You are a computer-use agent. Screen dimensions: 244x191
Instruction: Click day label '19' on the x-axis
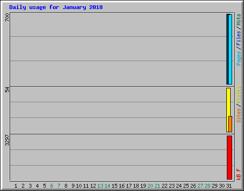coord(143,186)
